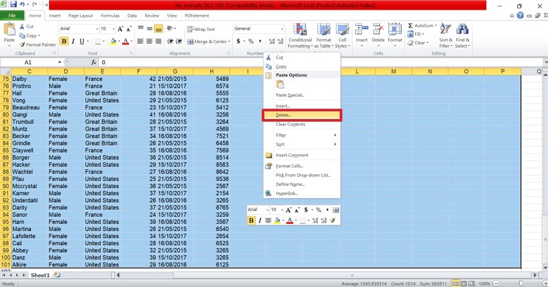548x287 pixels.
Task: Choose Paste Special... in context menu
Action: (x=302, y=95)
